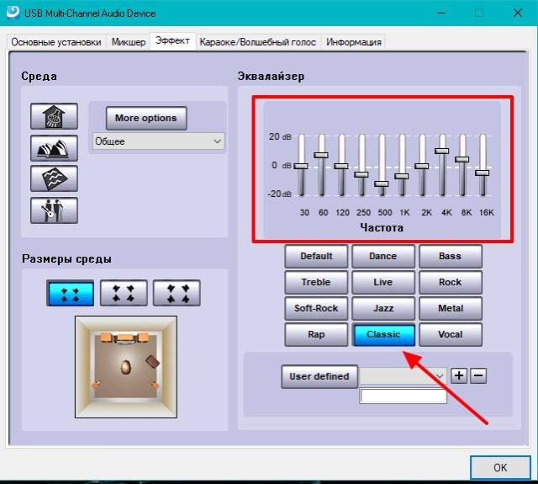Screen dimensions: 538x484
Task: Click the 1K equalizer slider handle
Action: tap(402, 176)
